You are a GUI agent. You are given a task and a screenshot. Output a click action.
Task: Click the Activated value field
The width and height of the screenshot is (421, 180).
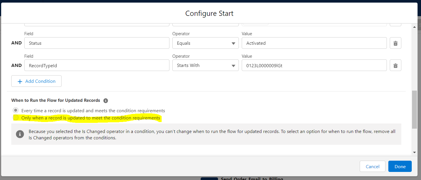pos(314,43)
